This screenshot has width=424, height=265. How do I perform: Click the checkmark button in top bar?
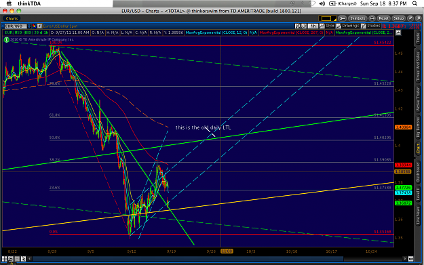(410, 18)
